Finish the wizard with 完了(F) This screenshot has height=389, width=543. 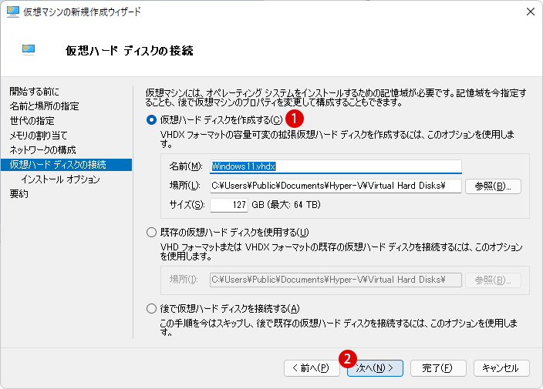click(438, 368)
